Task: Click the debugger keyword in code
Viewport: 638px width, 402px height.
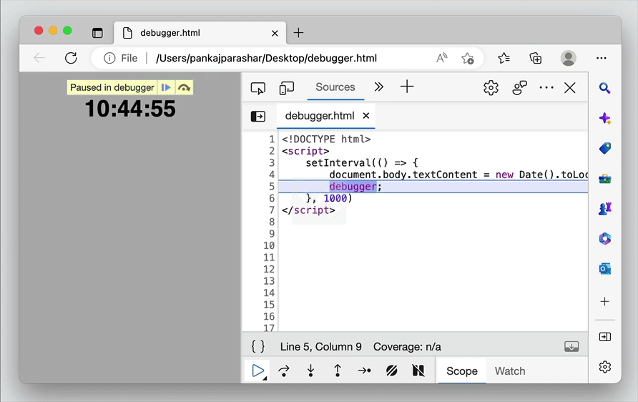Action: (x=353, y=187)
